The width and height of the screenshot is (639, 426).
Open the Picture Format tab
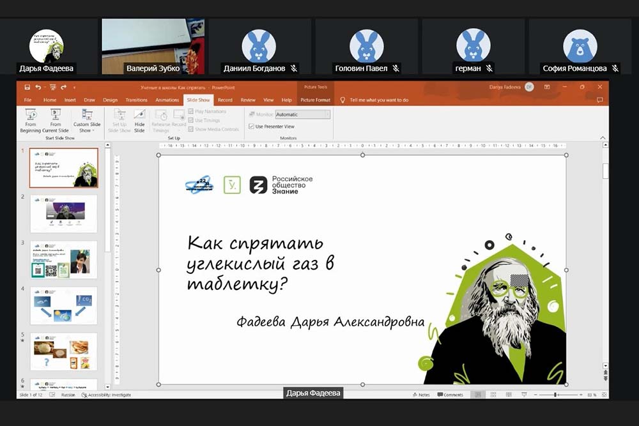pyautogui.click(x=315, y=100)
